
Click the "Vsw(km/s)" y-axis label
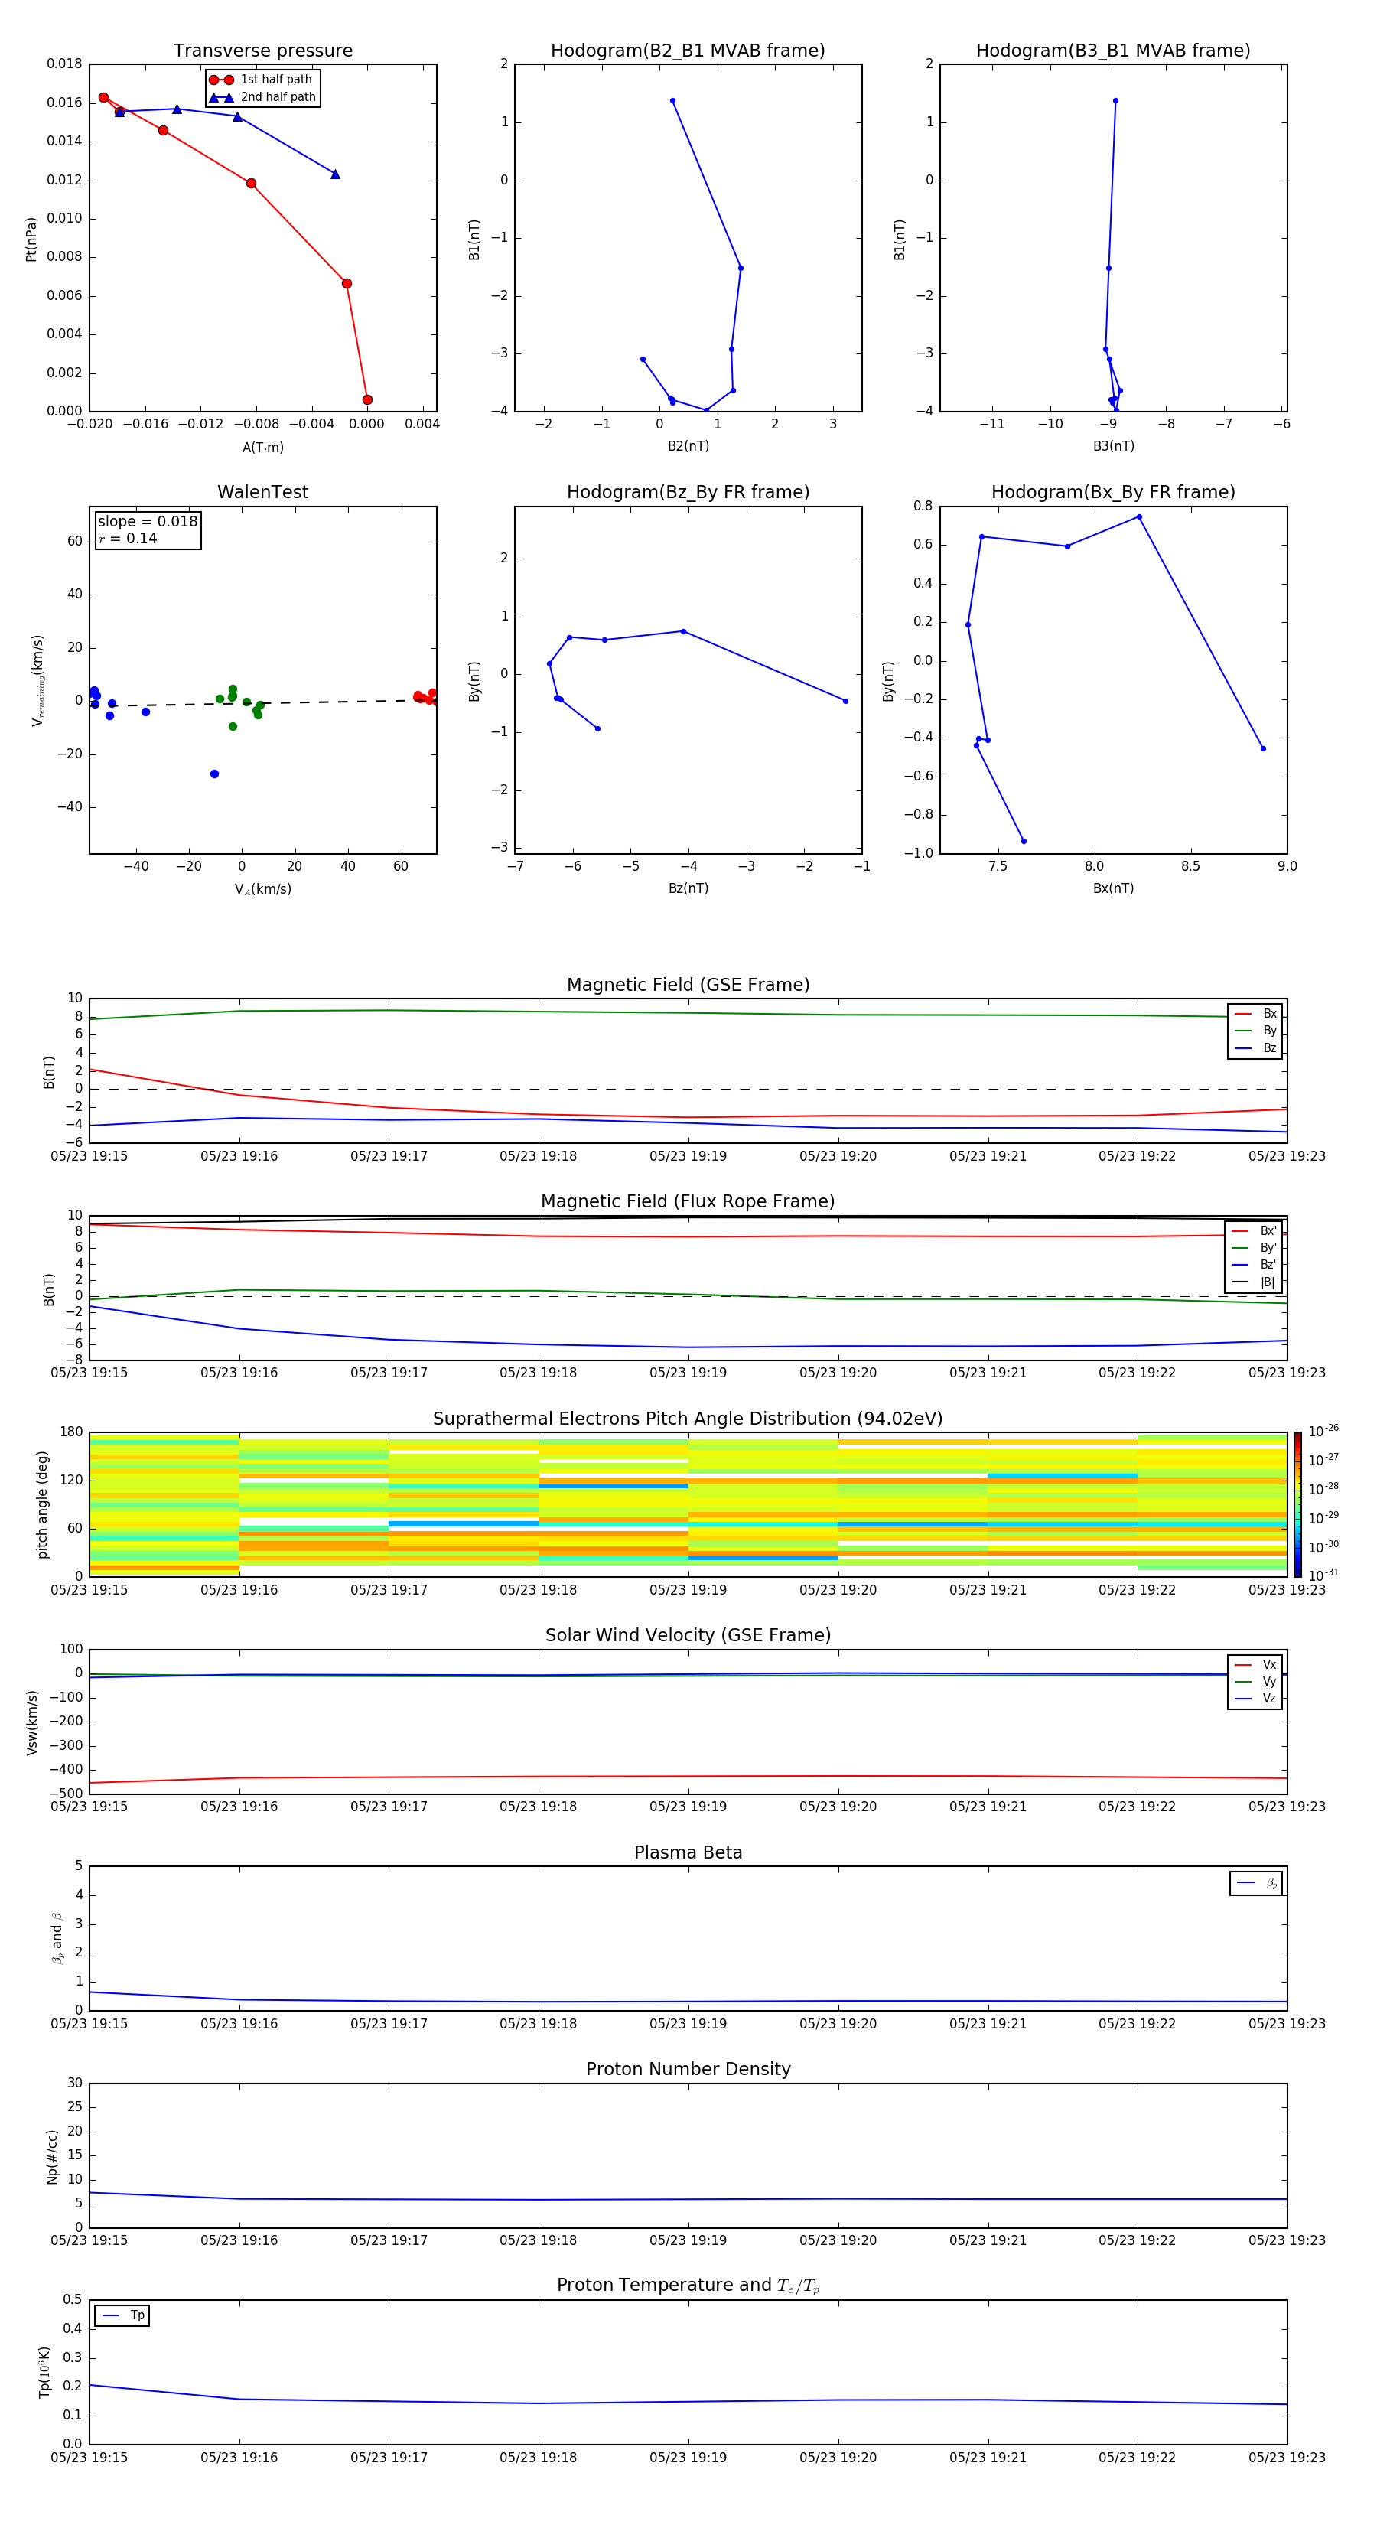click(x=32, y=1722)
